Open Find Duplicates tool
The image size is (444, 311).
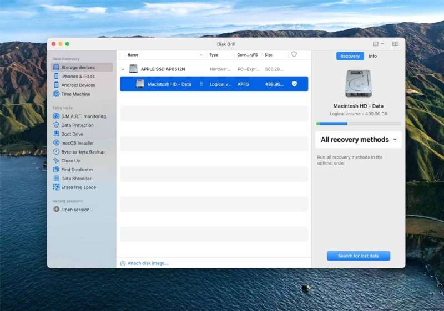[77, 170]
